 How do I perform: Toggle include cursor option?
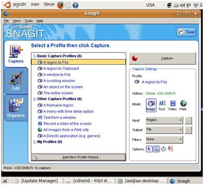(149, 149)
